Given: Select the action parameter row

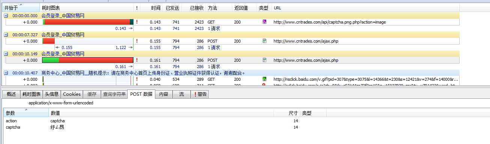Looking at the screenshot, I should click(165, 121).
